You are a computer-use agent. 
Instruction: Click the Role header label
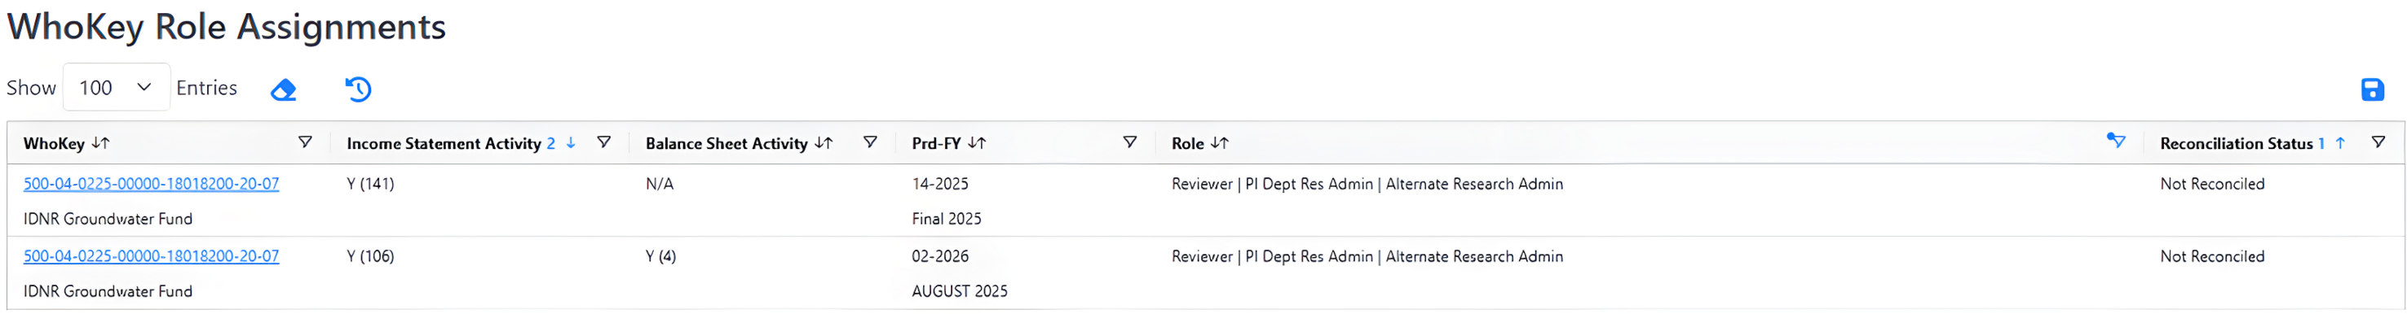[1188, 143]
